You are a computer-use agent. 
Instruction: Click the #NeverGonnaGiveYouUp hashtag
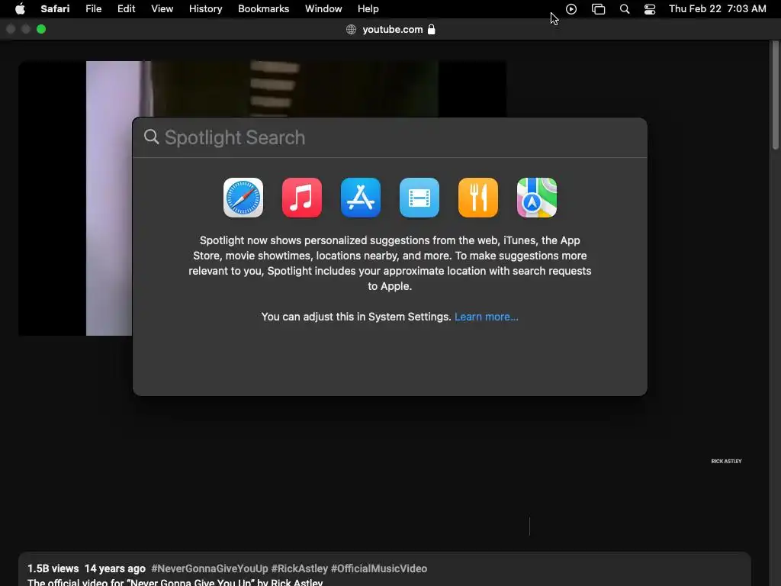click(210, 568)
